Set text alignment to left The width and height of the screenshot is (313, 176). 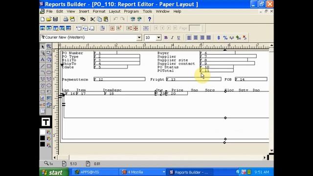189,38
